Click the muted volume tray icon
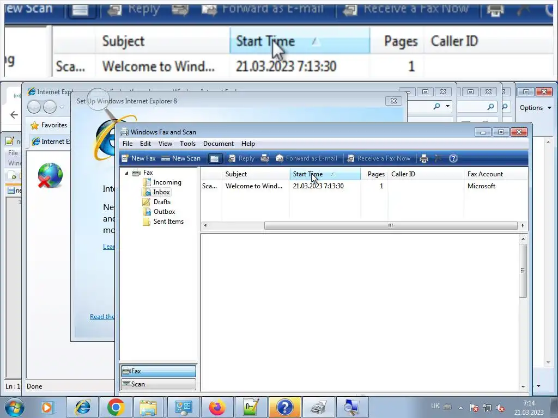558x418 pixels. [500, 408]
